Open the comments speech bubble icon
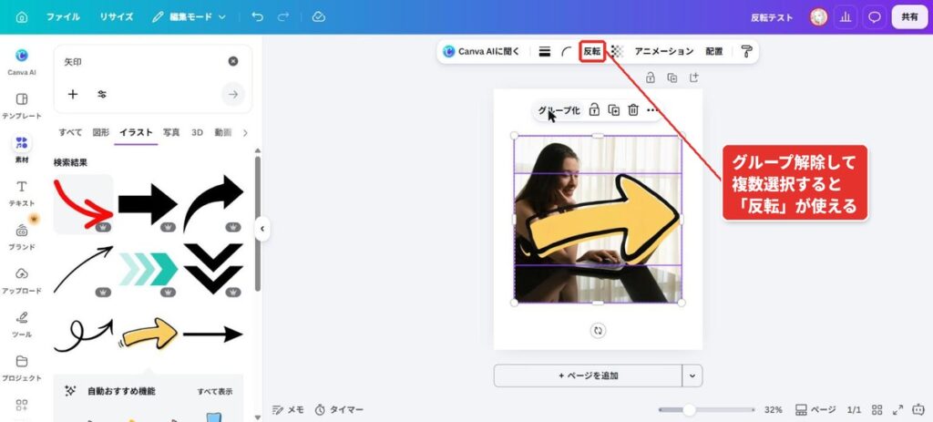Viewport: 933px width, 422px height. (874, 17)
